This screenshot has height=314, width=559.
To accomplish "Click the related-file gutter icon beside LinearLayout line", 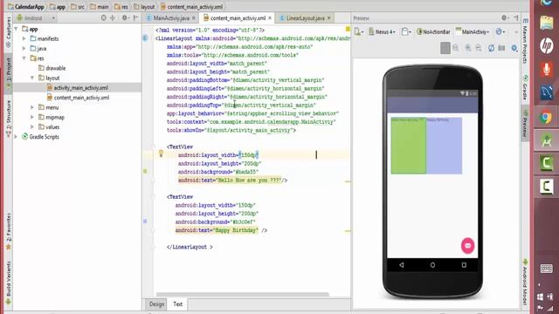I will coord(145,38).
